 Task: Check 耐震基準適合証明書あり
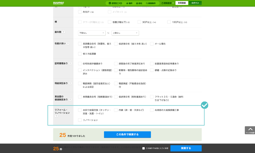[152, 63]
